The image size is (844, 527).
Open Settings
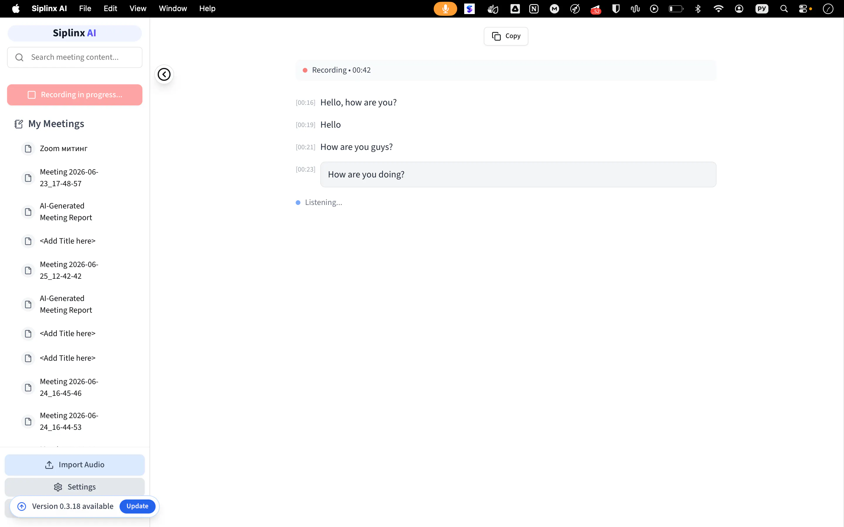click(75, 487)
